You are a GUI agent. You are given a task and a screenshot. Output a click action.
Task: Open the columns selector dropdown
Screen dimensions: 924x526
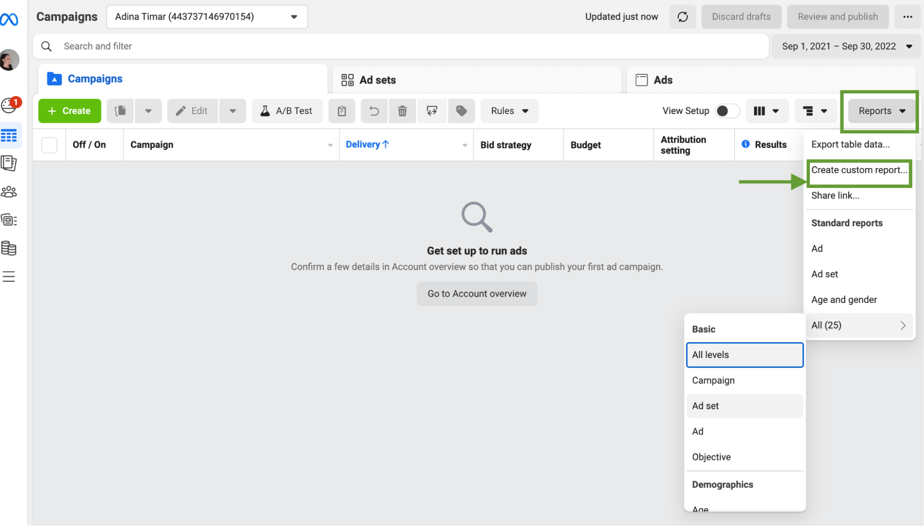[x=767, y=111]
